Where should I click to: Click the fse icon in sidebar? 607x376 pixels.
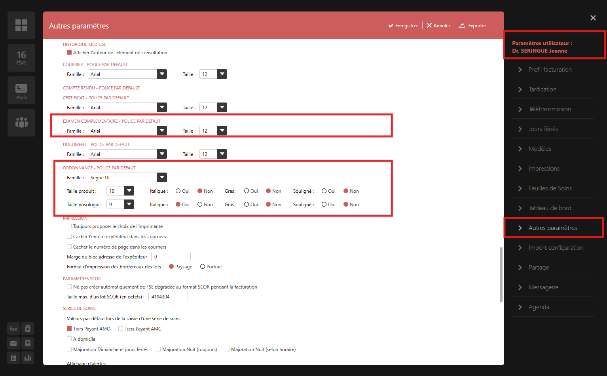pos(13,329)
